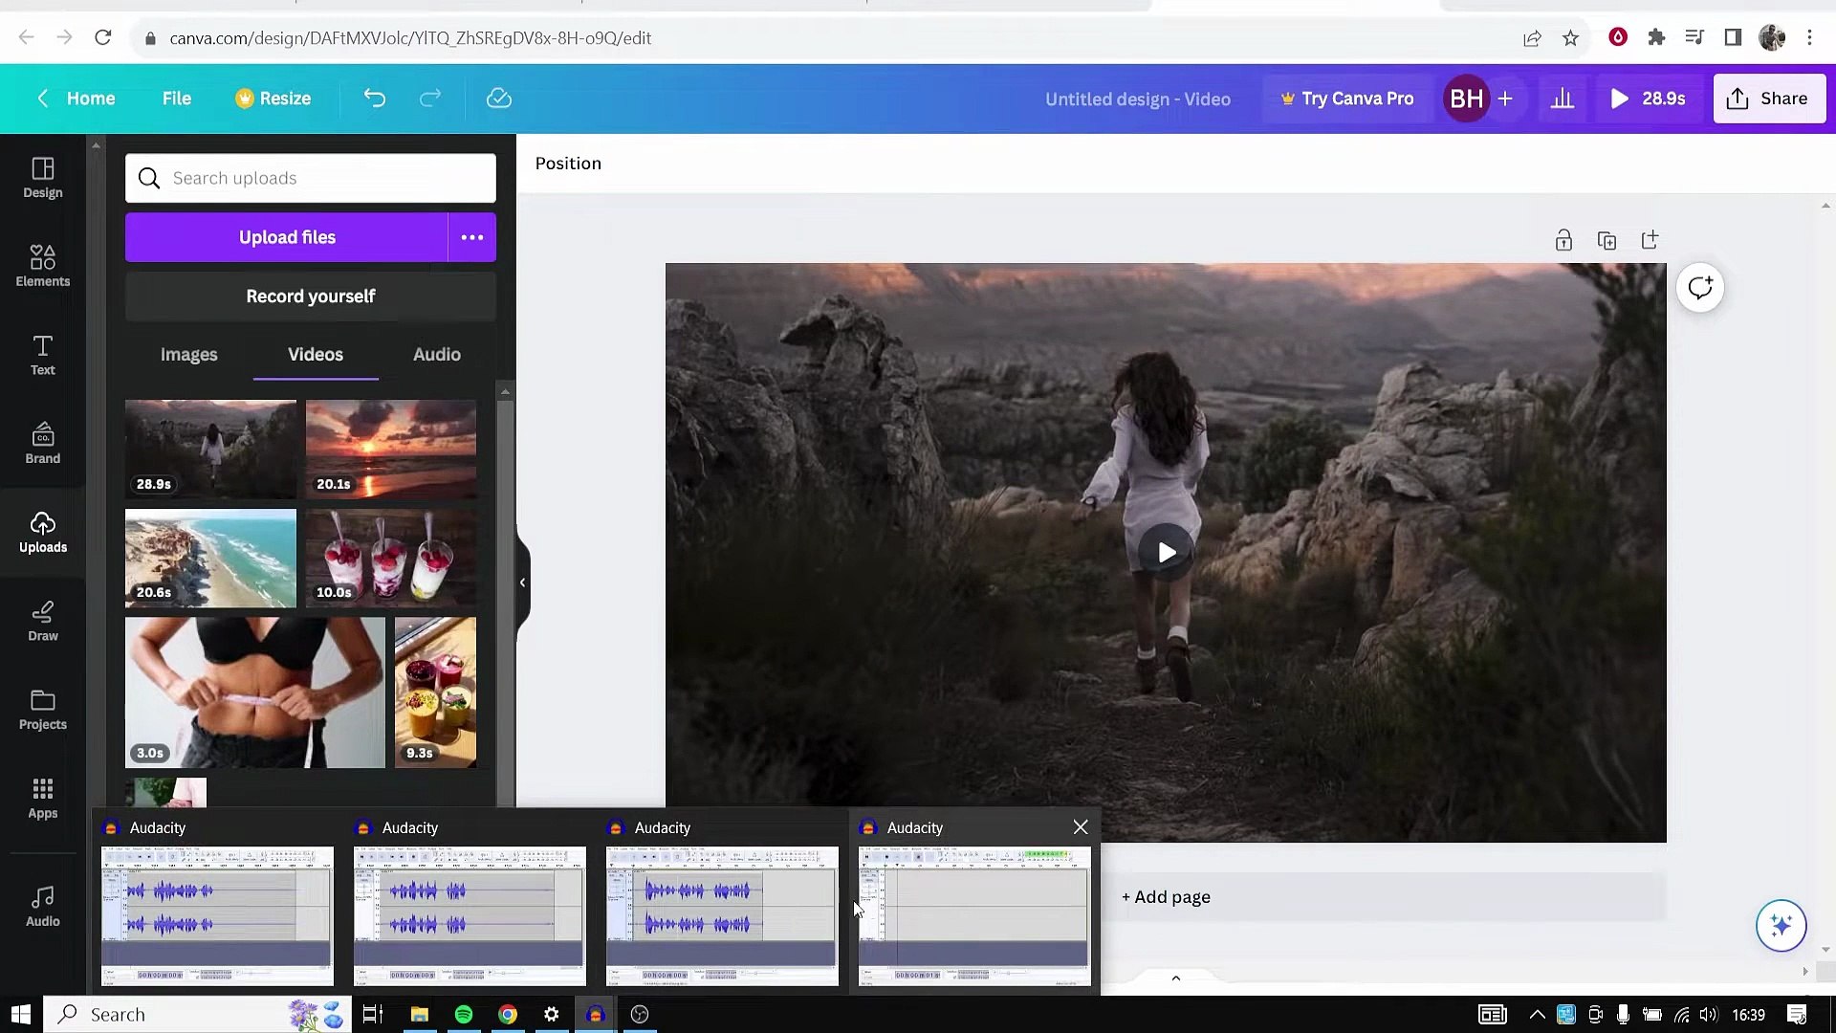Viewport: 1836px width, 1033px height.
Task: Collapse the uploads side panel
Action: coord(522,582)
